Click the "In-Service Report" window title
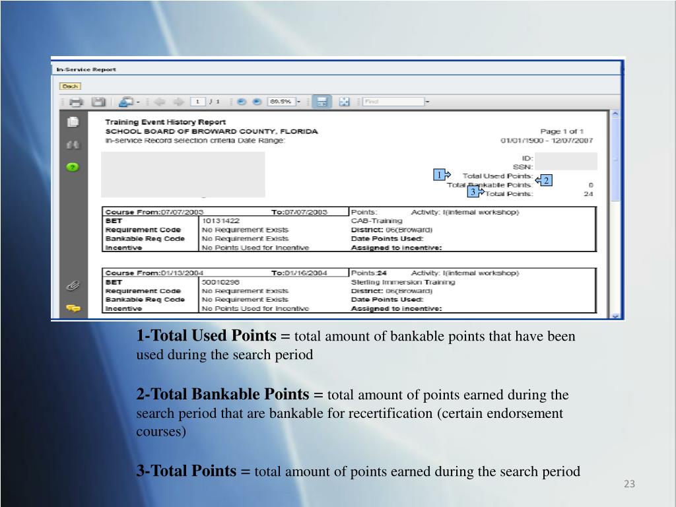Image resolution: width=676 pixels, height=507 pixels. click(86, 69)
